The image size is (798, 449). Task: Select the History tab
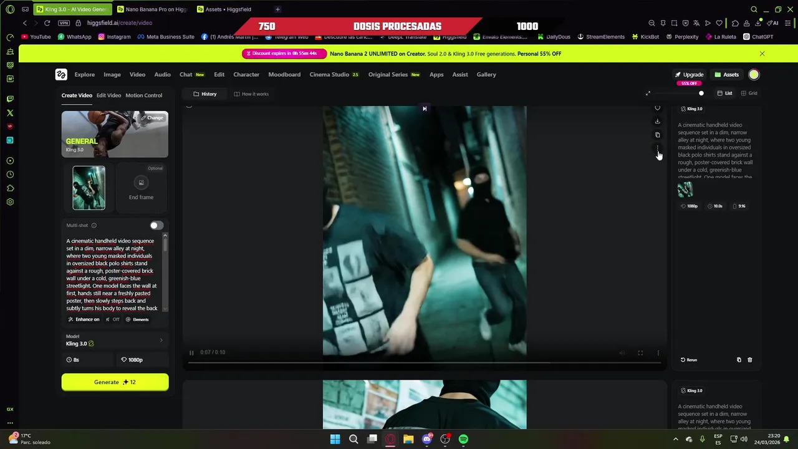pyautogui.click(x=205, y=94)
